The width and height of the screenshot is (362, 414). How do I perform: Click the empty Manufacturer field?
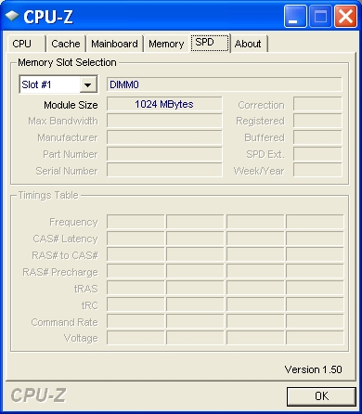tap(164, 137)
